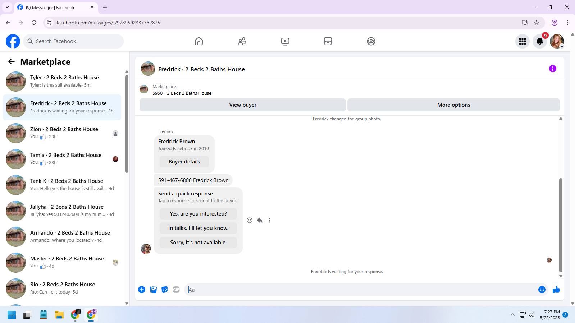The image size is (575, 323).
Task: Open the Groups icon in top navigation
Action: (371, 41)
